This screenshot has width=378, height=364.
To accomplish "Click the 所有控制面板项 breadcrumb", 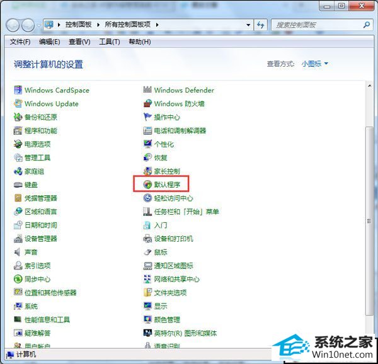I will pos(127,25).
